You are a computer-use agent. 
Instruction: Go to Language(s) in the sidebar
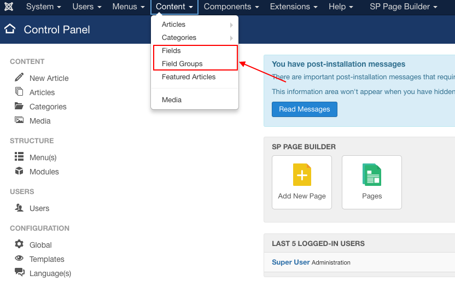tap(50, 273)
